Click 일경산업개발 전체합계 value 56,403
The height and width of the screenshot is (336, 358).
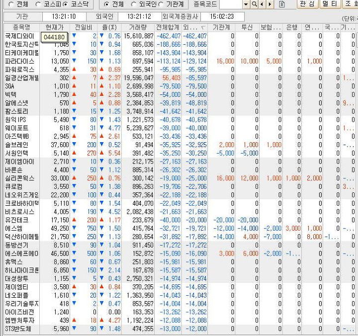click(172, 78)
